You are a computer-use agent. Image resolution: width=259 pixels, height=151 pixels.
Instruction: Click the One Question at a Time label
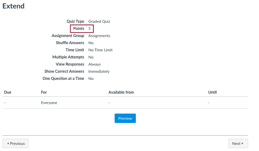[63, 78]
